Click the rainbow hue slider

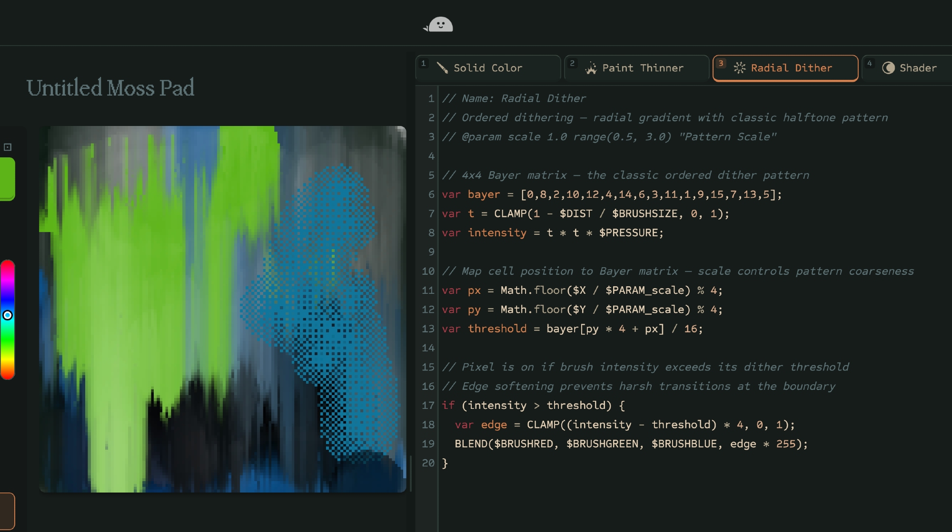click(x=8, y=342)
